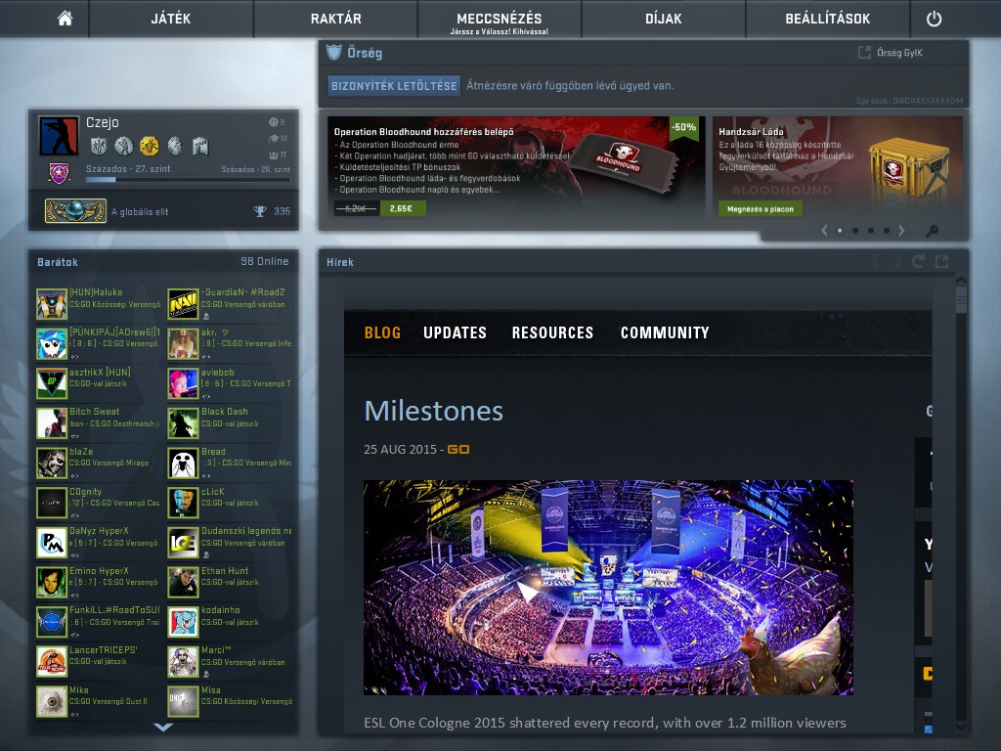This screenshot has width=1001, height=751.
Task: Click the Global Elite rank badge
Action: tap(75, 211)
